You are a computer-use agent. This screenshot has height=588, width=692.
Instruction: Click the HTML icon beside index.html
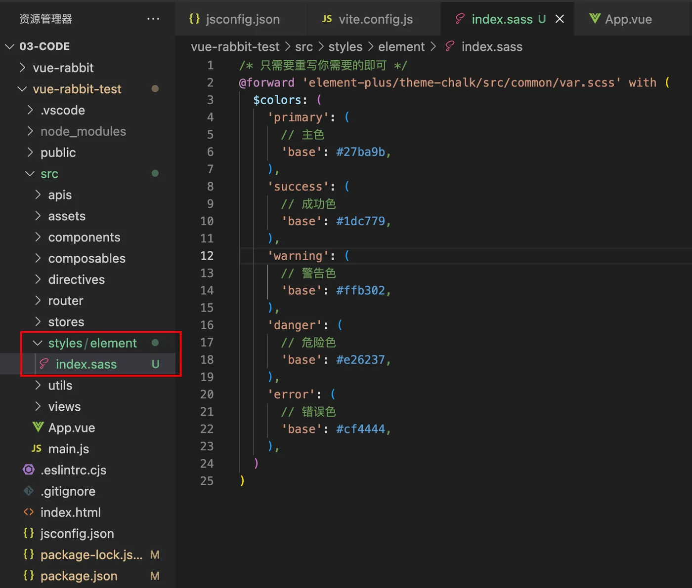tap(29, 512)
